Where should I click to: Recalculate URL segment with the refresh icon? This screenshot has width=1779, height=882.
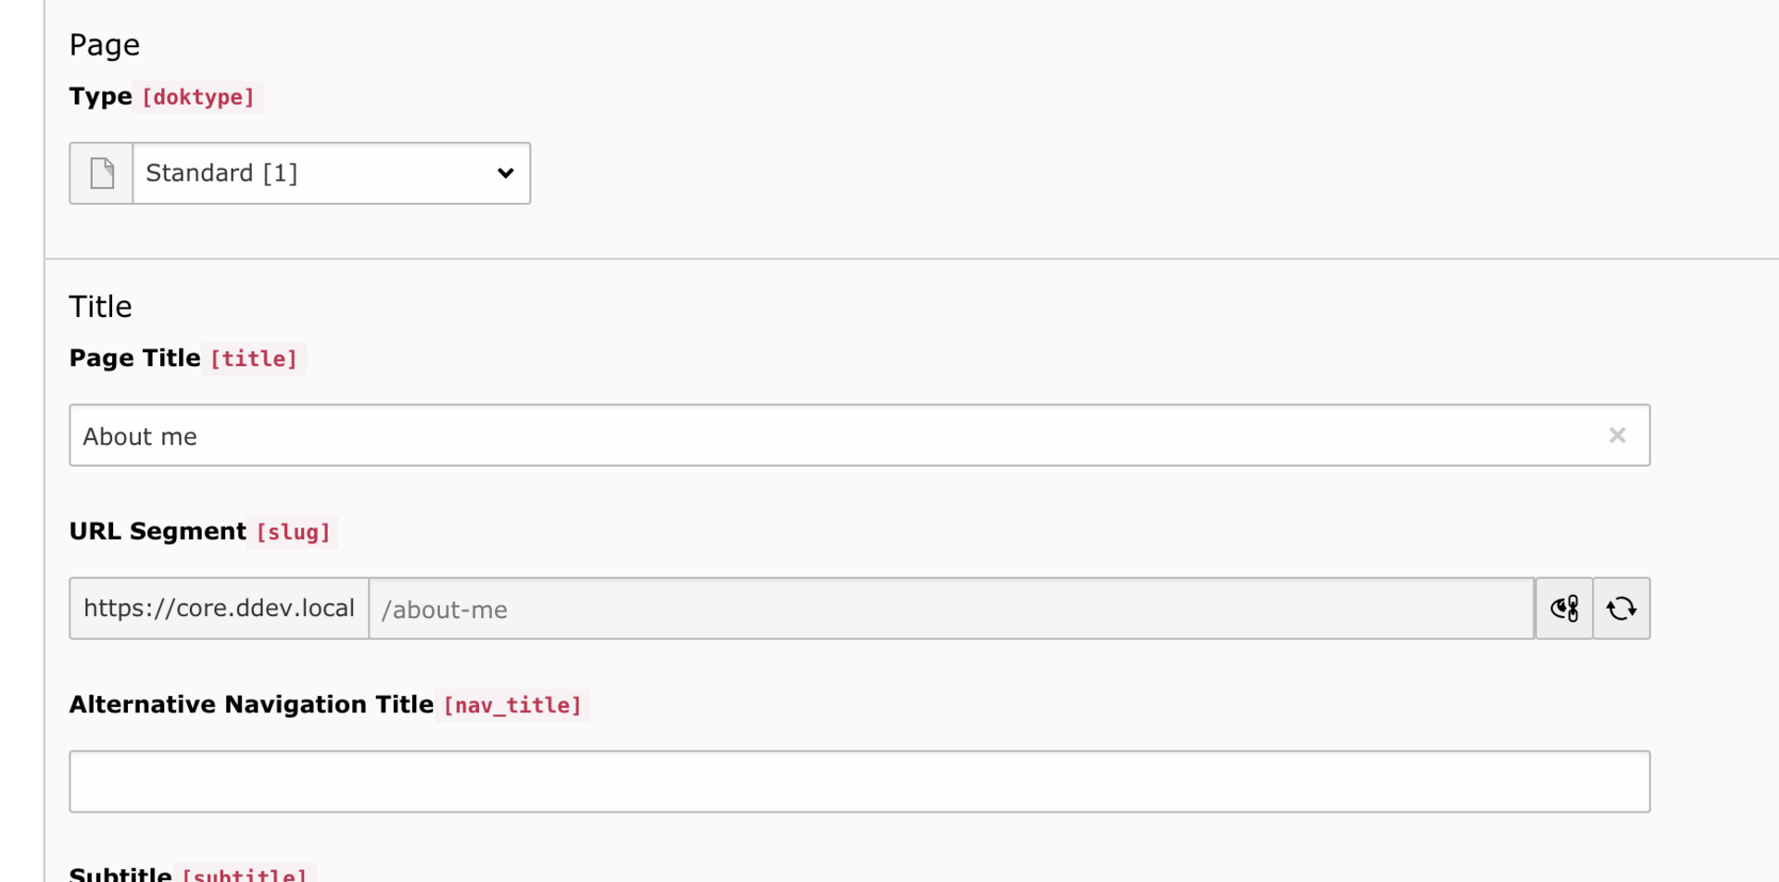coord(1621,609)
